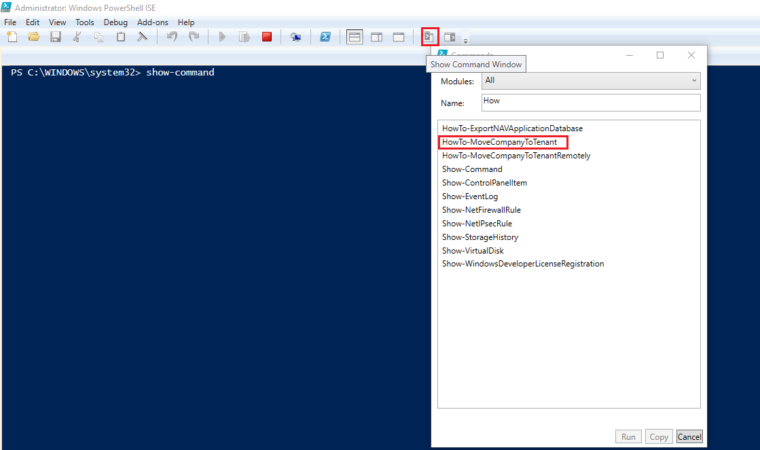This screenshot has height=450, width=760.
Task: Open the Tools menu
Action: click(85, 22)
